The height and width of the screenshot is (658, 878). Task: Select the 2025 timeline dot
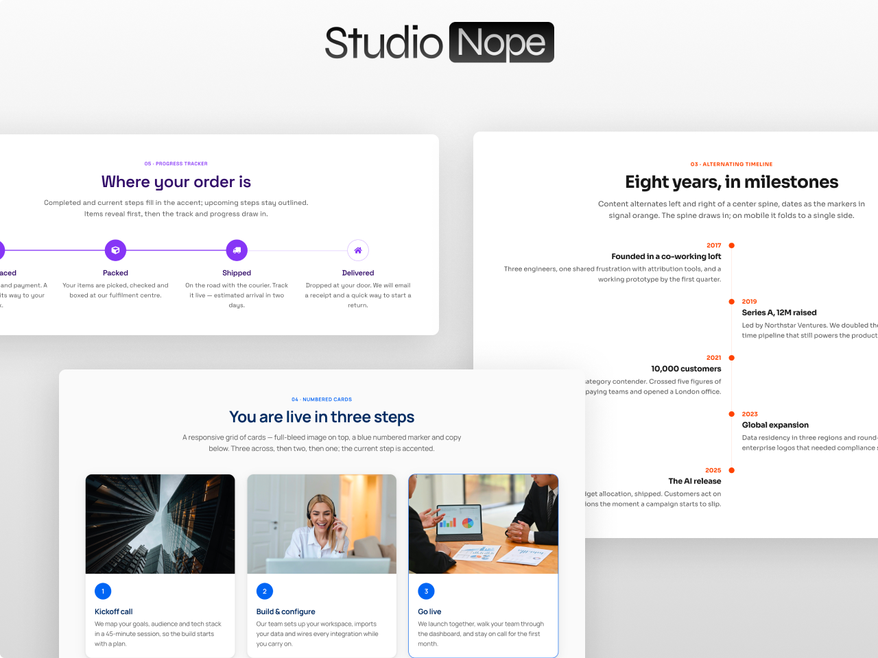click(732, 470)
